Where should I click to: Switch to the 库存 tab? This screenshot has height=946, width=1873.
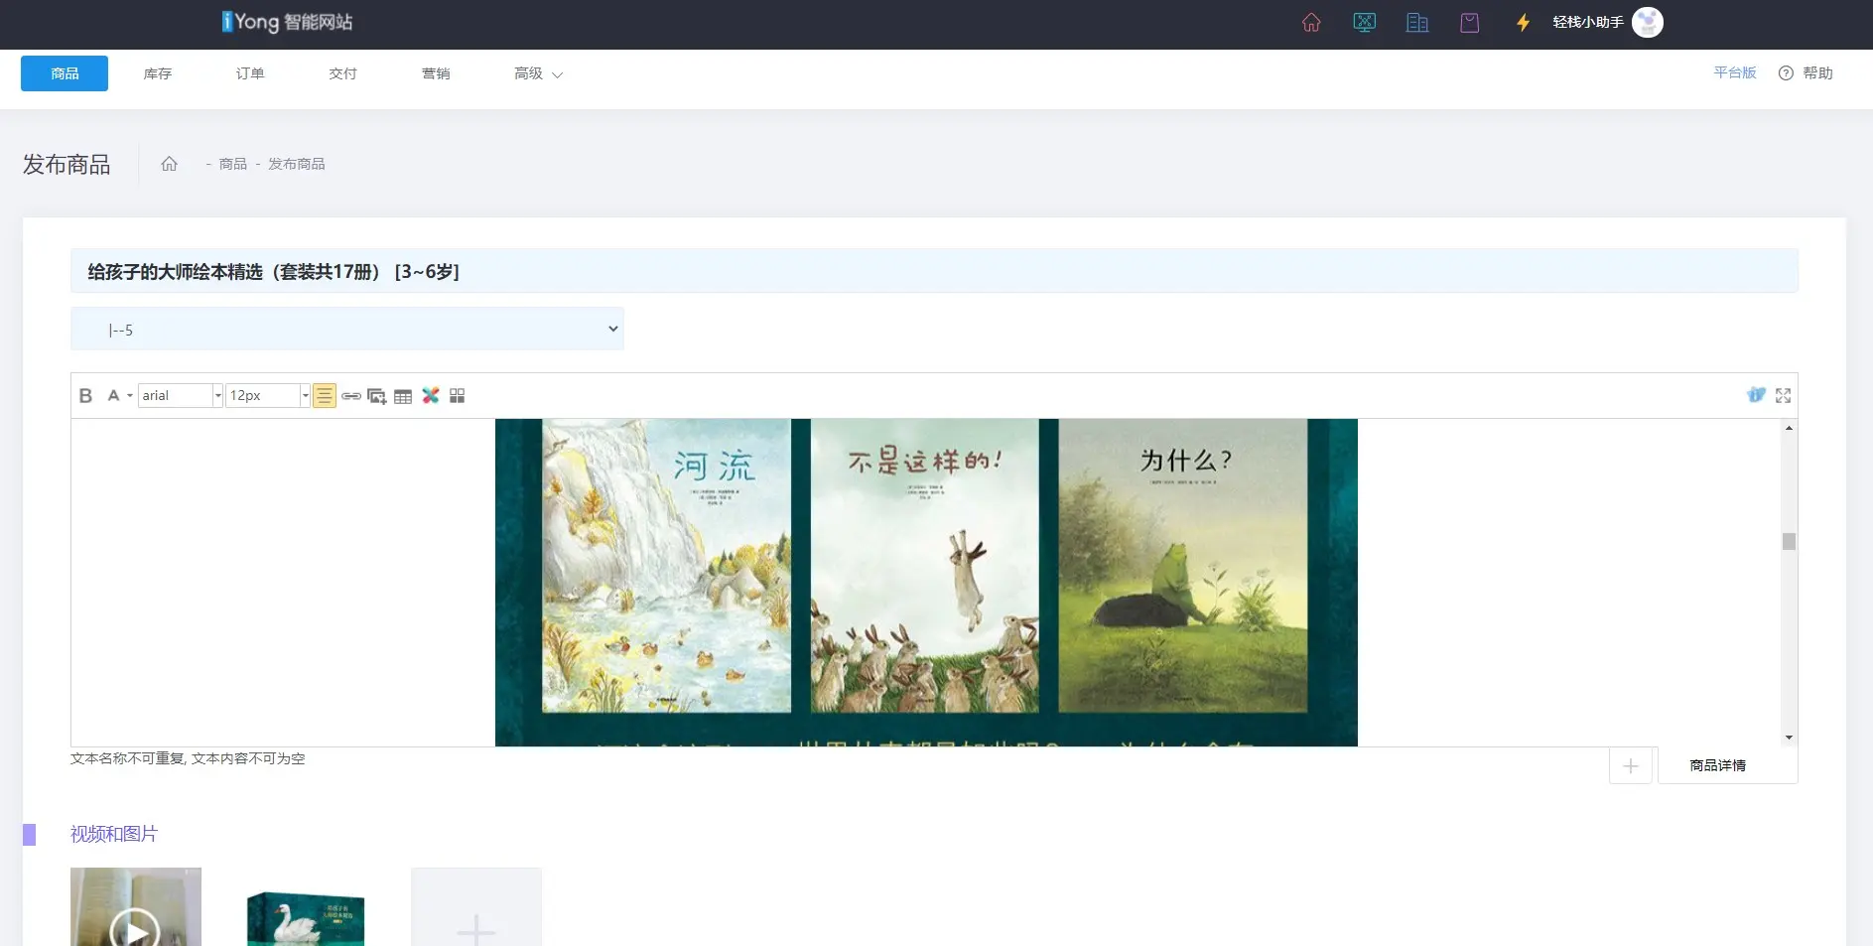point(157,73)
